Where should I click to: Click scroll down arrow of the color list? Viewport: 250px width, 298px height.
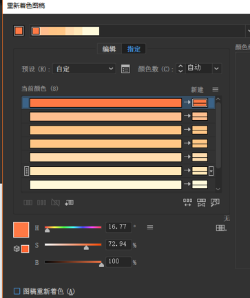(x=218, y=189)
